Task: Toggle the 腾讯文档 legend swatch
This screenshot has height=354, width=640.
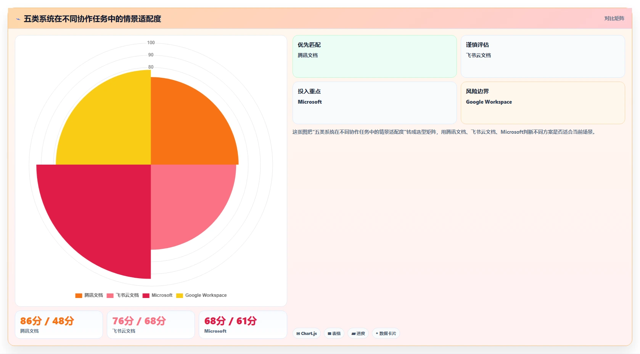Action: click(79, 295)
